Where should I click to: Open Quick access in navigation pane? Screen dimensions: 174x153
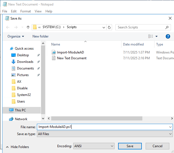24,49
